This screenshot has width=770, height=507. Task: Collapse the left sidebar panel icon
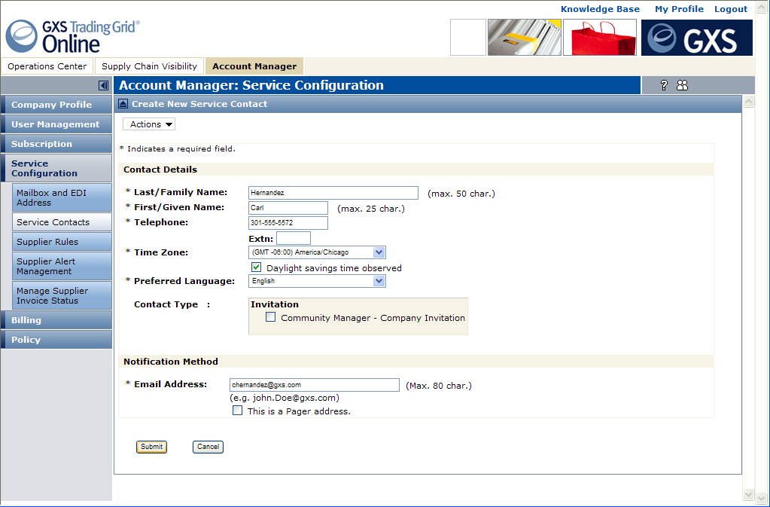[x=103, y=85]
